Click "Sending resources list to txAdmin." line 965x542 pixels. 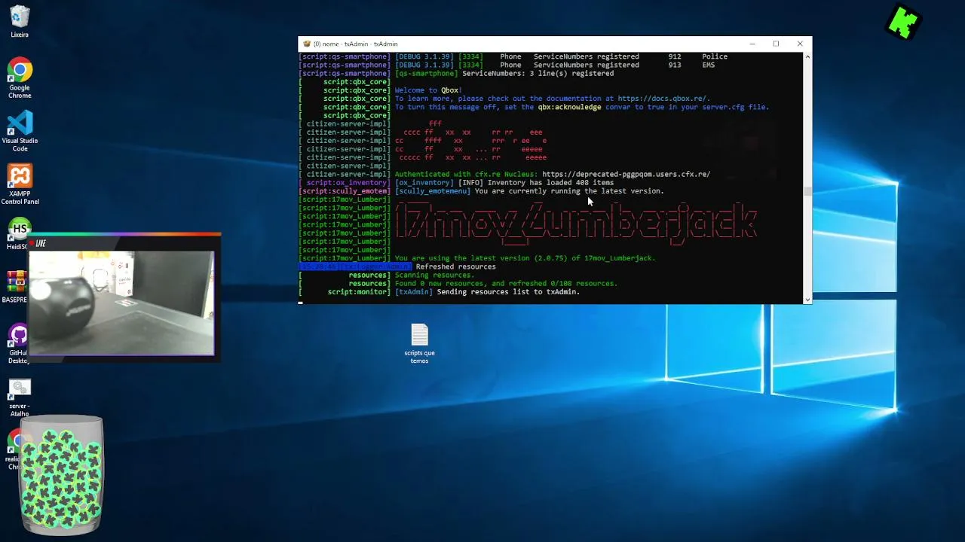tap(508, 292)
